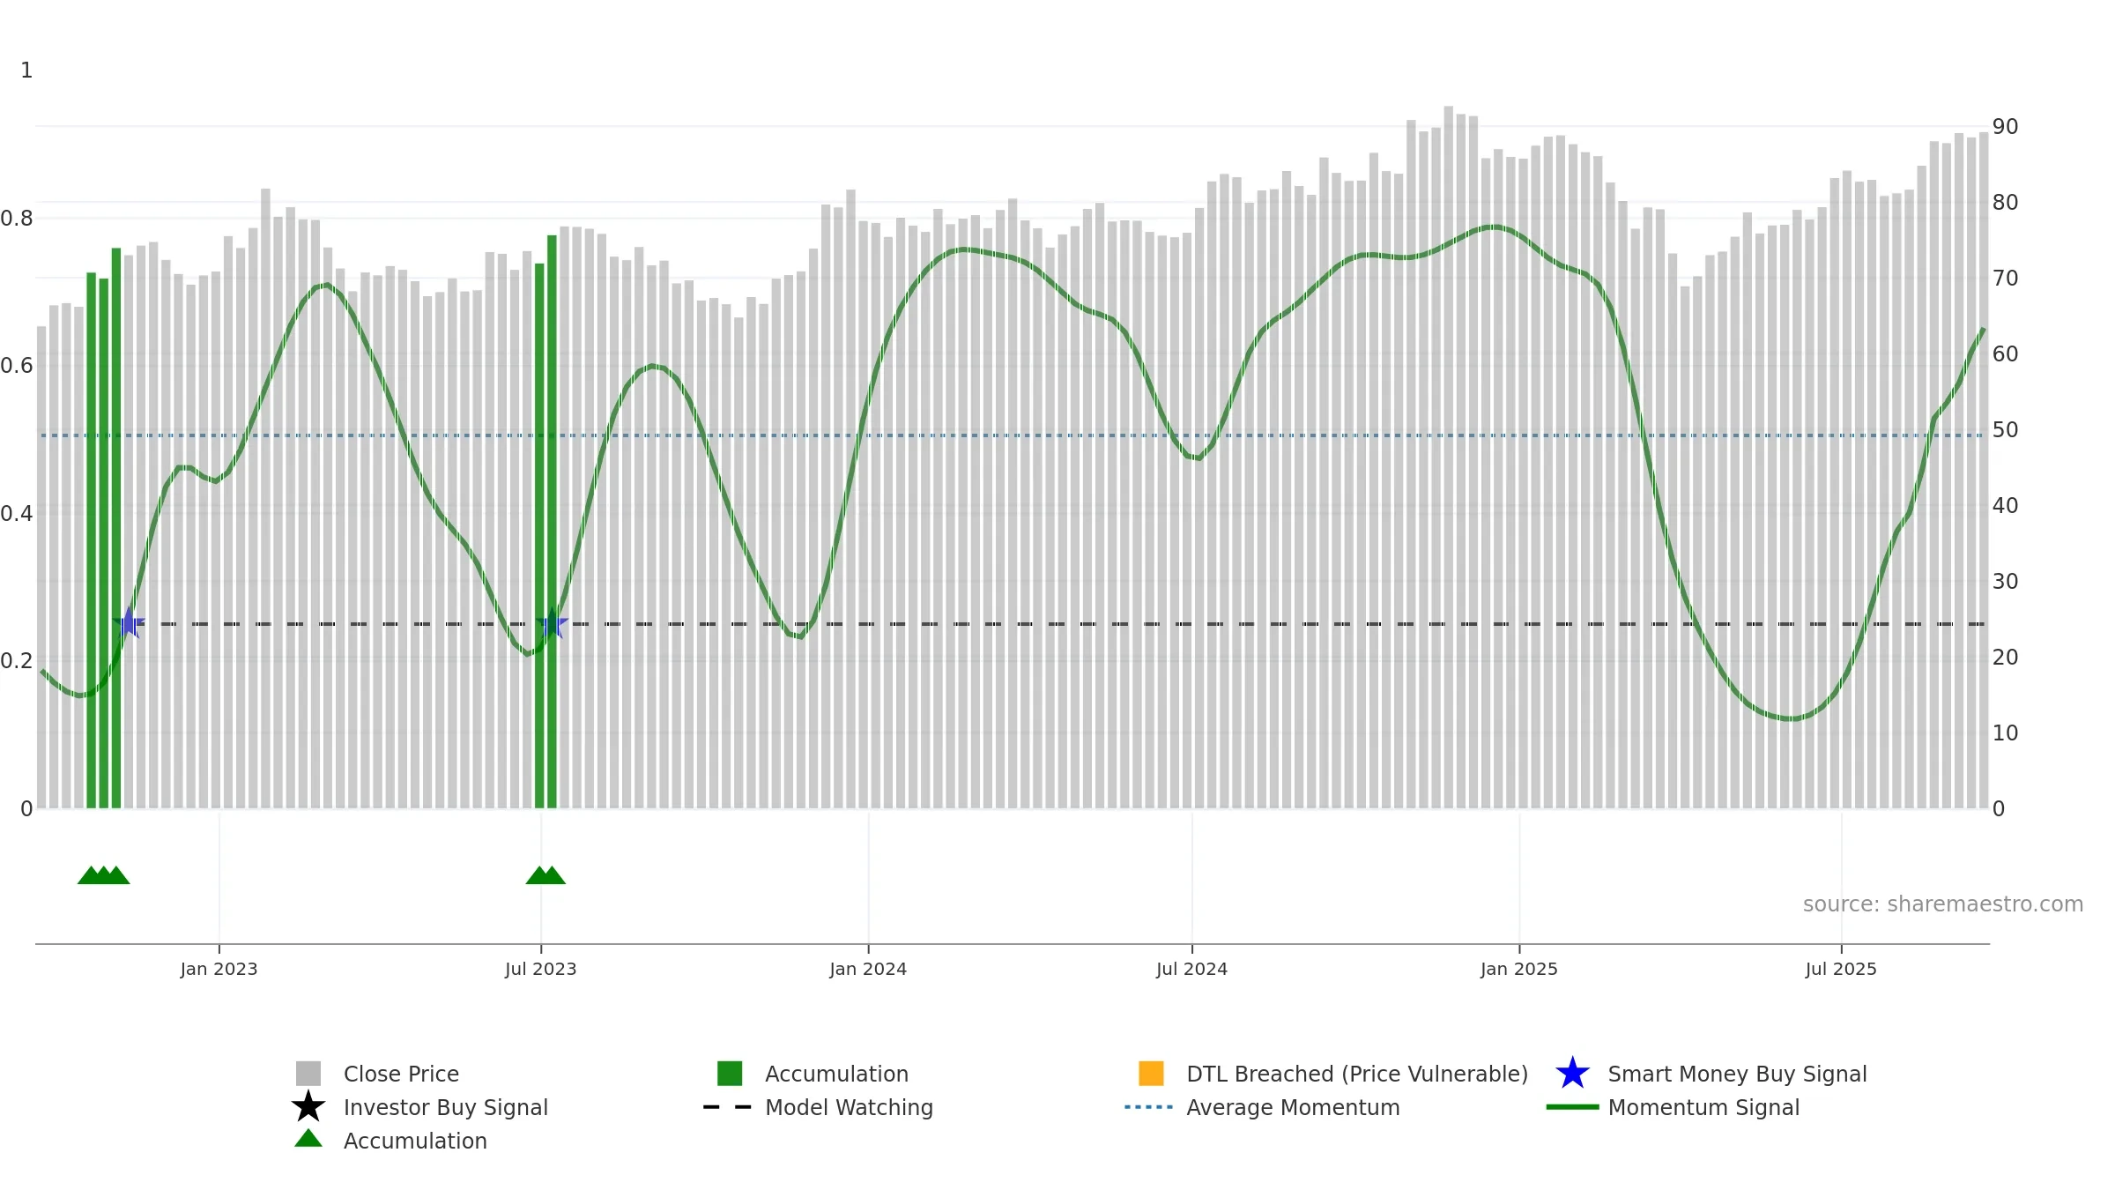
Task: Select the gray Close Price legend square
Action: pyautogui.click(x=308, y=1074)
